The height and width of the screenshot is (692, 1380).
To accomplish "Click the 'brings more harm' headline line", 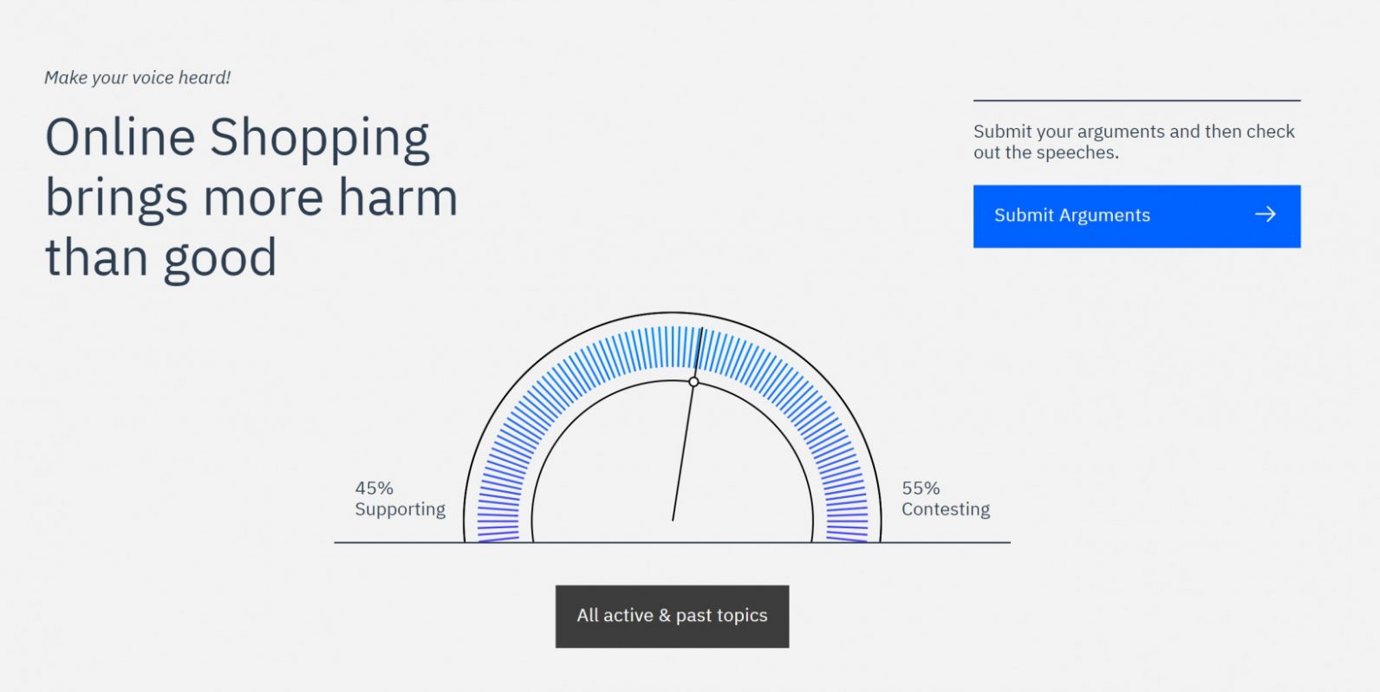I will (x=251, y=197).
